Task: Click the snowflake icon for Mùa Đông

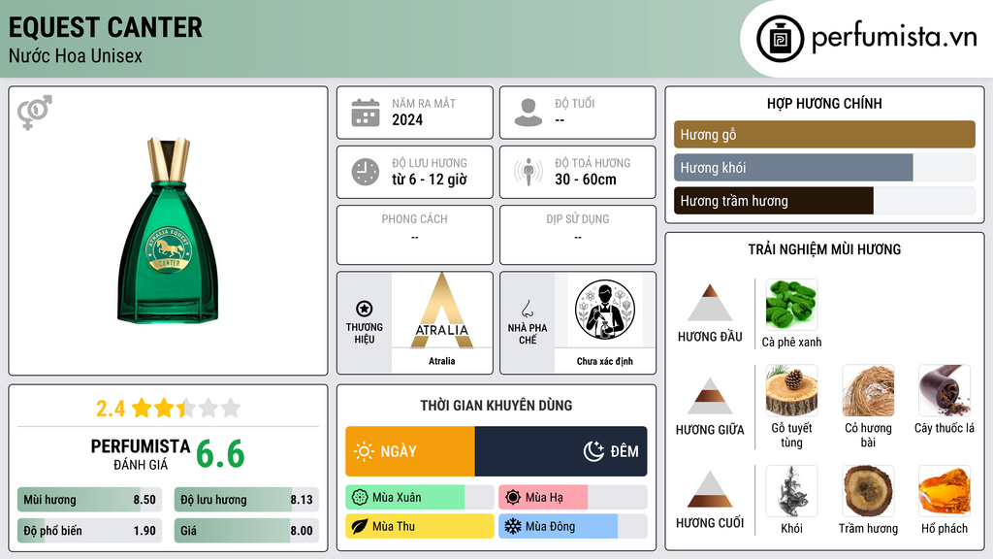Action: 513,527
